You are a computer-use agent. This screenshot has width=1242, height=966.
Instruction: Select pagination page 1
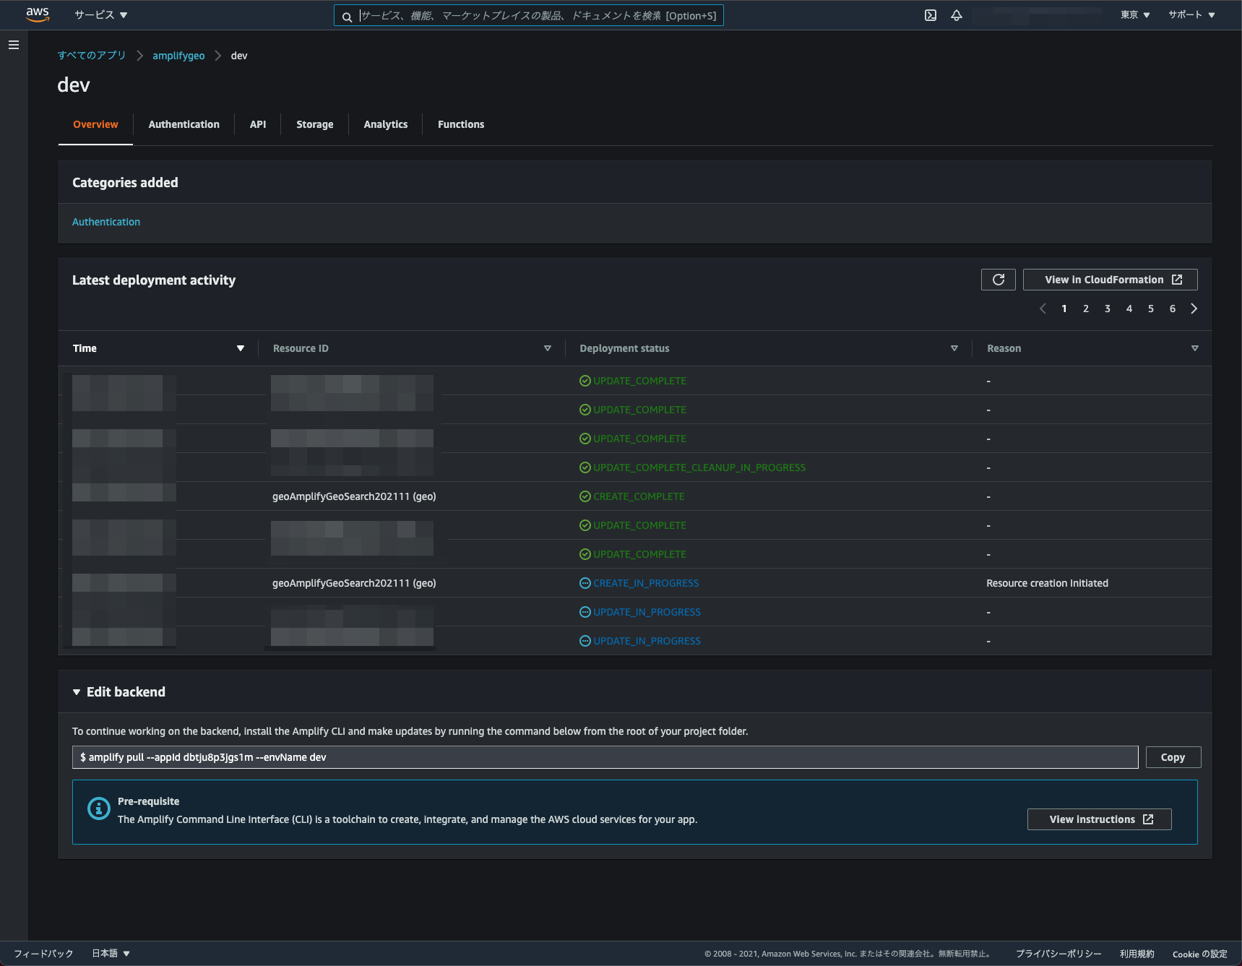point(1064,309)
